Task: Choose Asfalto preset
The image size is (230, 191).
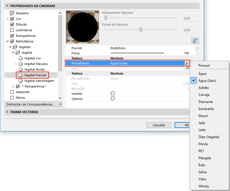Action: pos(204,88)
